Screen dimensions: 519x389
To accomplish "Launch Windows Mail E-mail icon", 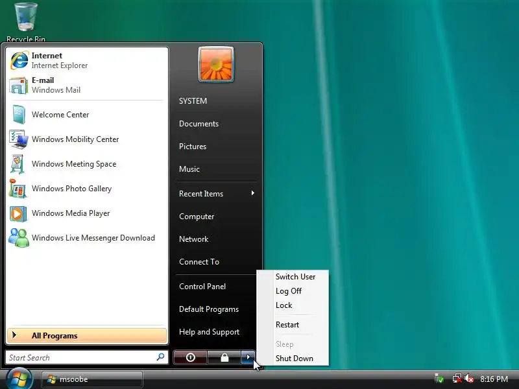I will click(x=18, y=86).
